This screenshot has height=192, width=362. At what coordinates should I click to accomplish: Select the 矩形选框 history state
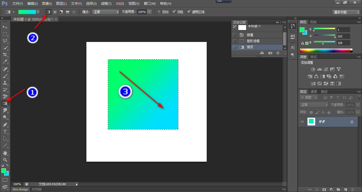(x=253, y=41)
